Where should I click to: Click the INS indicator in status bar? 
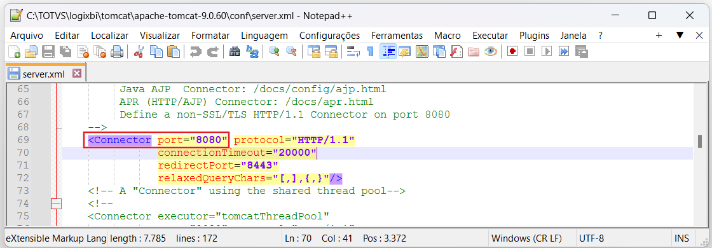pos(681,238)
